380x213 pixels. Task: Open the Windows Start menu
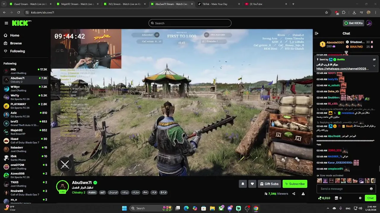pos(124,208)
